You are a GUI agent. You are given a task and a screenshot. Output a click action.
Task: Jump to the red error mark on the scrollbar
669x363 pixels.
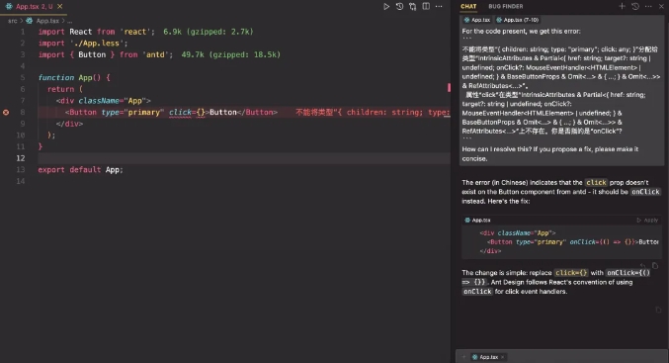point(449,88)
